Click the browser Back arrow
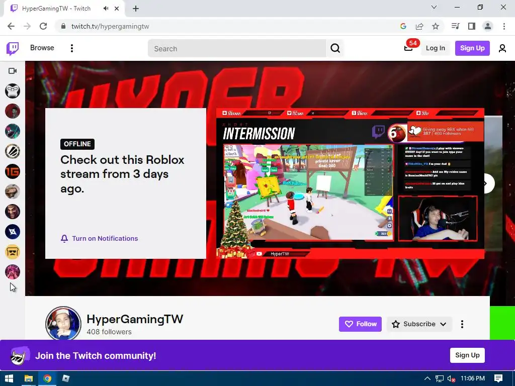515x386 pixels. [x=11, y=26]
